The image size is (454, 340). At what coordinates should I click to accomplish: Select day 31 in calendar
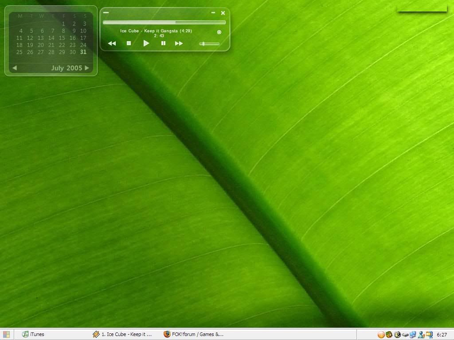click(x=83, y=52)
